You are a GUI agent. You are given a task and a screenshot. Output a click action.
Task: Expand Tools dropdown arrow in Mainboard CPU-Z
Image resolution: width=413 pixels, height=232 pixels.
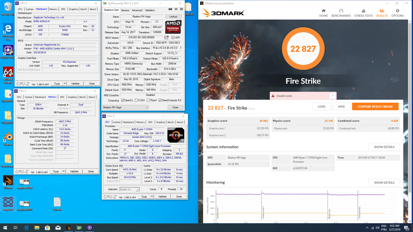[x=65, y=84]
